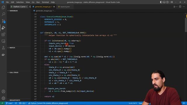Toggle the secondary side bar layout icon

(167, 2)
